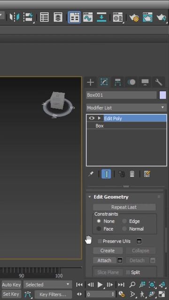169x300 pixels.
Task: Select Zoom All tool
Action: [142, 285]
